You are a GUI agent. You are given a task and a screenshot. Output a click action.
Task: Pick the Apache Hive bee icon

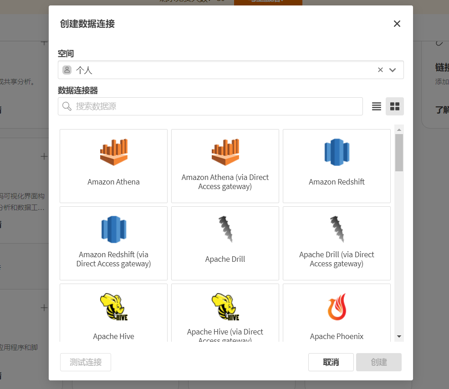point(114,307)
